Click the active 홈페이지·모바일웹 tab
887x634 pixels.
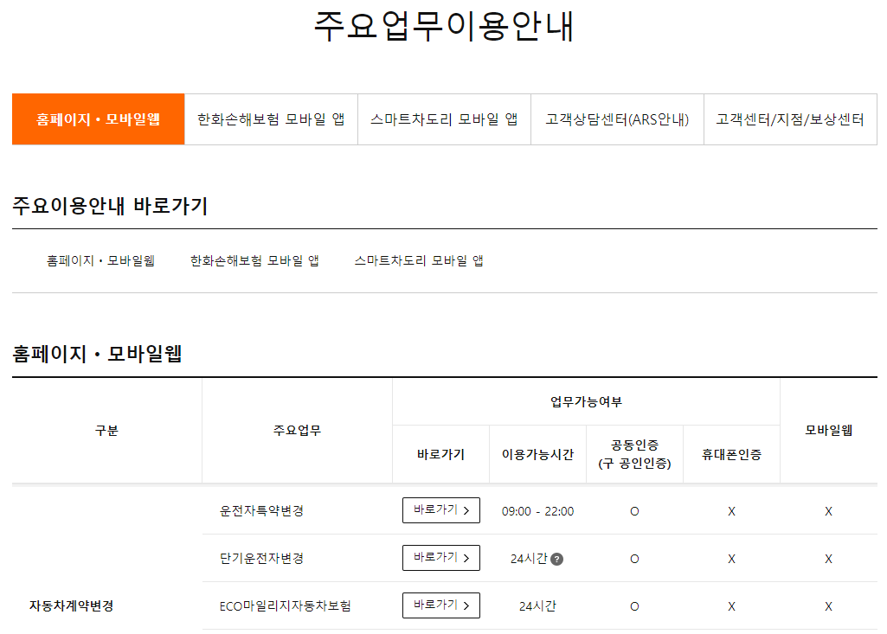98,119
